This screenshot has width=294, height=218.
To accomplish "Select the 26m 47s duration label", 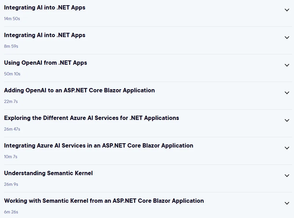I will tap(12, 129).
